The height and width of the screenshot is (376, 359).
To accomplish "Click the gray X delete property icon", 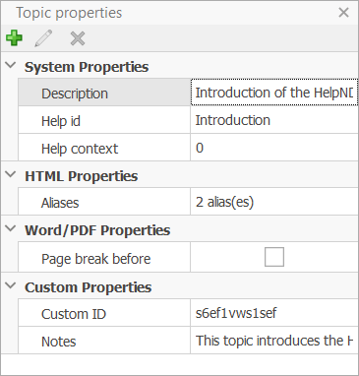I will 78,38.
